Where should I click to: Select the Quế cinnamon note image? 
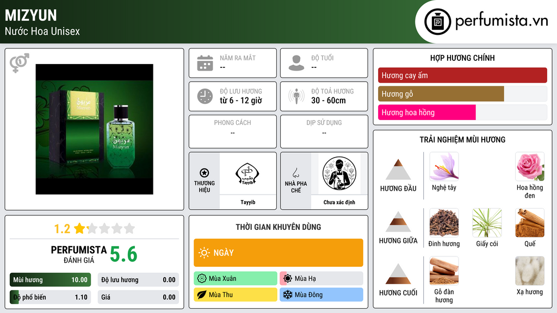(x=530, y=222)
